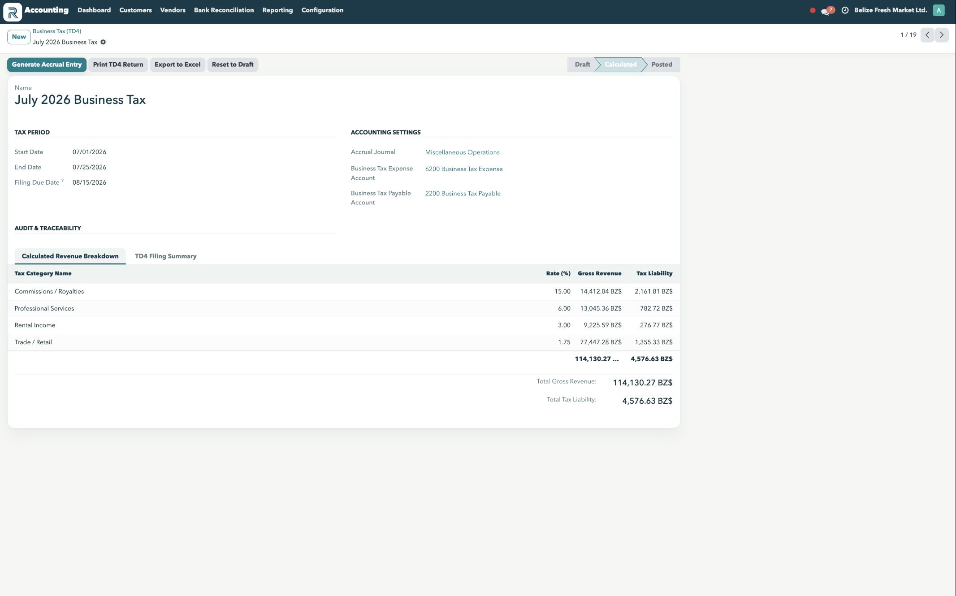Switch to the TD4 Filing Summary tab

(165, 256)
